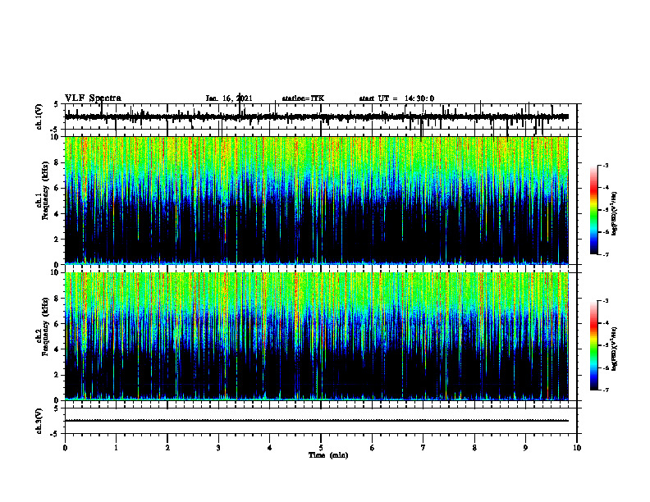Click the ch.1 spectrogram color scale bar
The height and width of the screenshot is (502, 650).
point(594,210)
